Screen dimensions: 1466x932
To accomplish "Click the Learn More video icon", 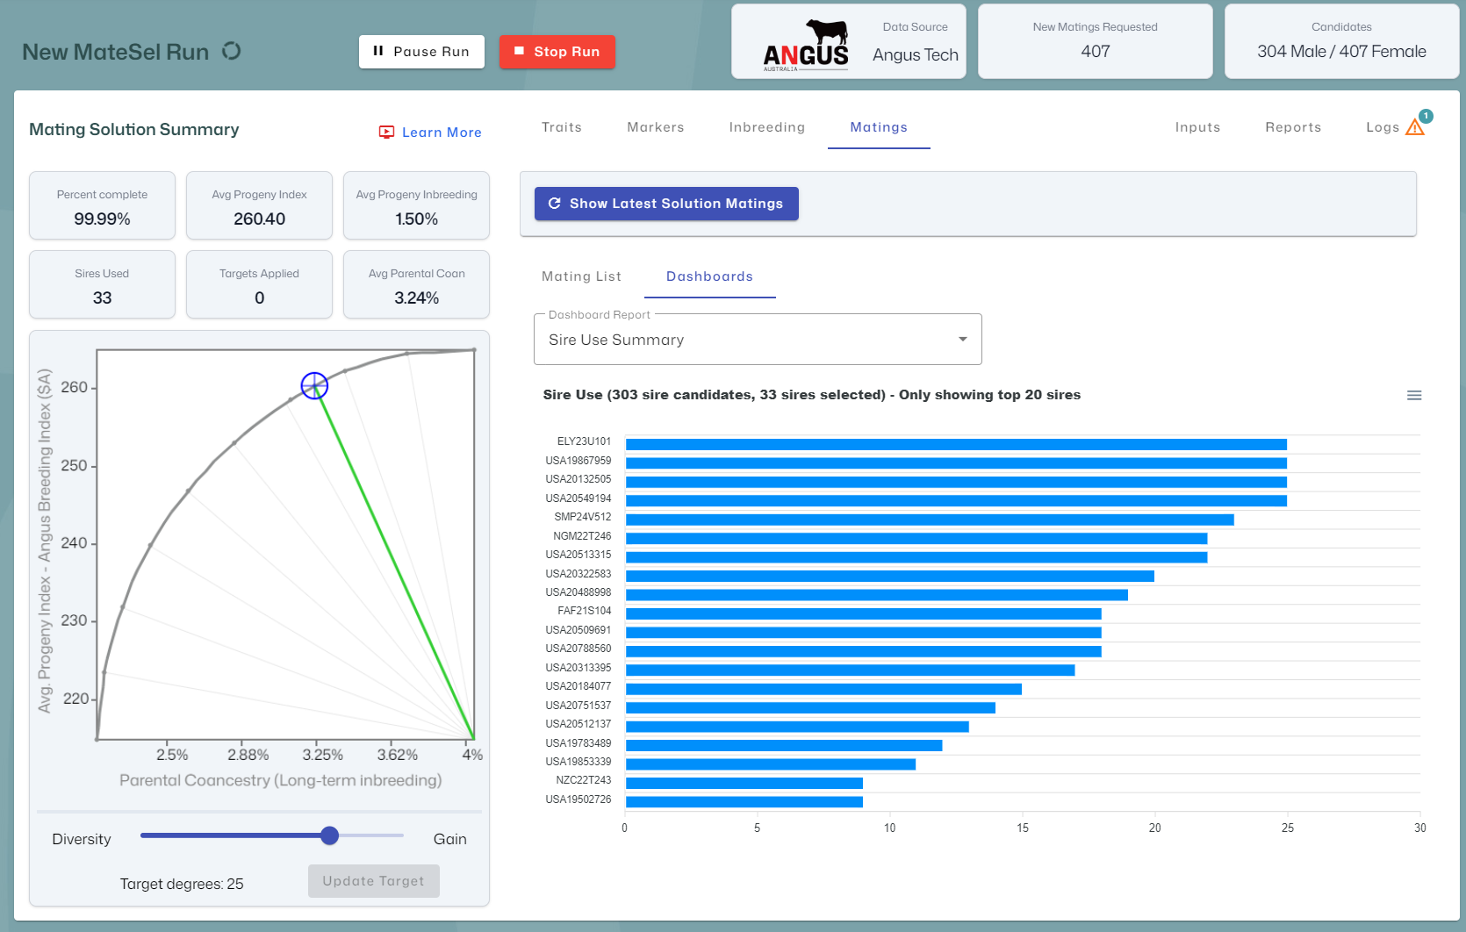I will coord(386,133).
